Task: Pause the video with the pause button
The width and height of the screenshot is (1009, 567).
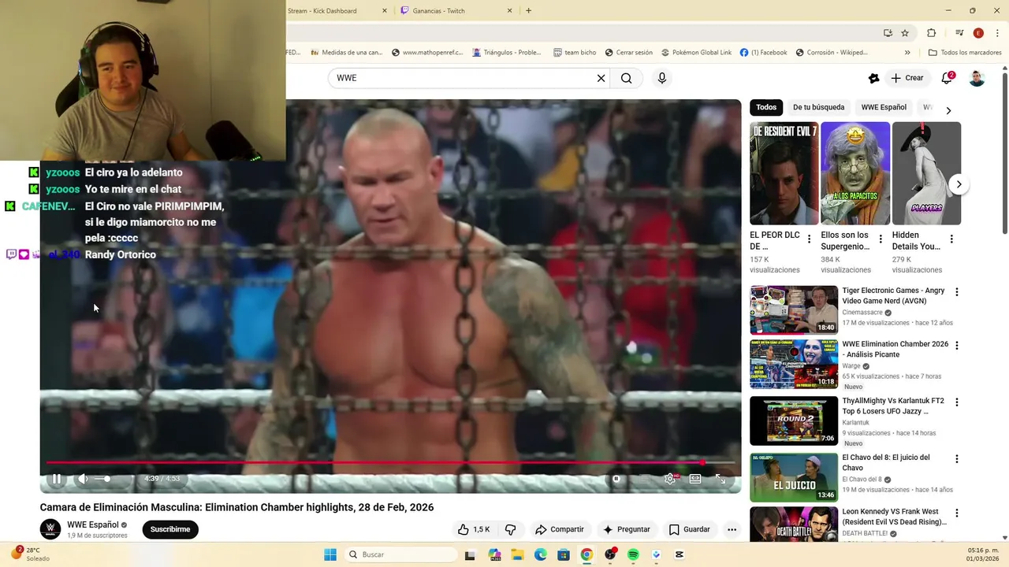Action: 57,478
